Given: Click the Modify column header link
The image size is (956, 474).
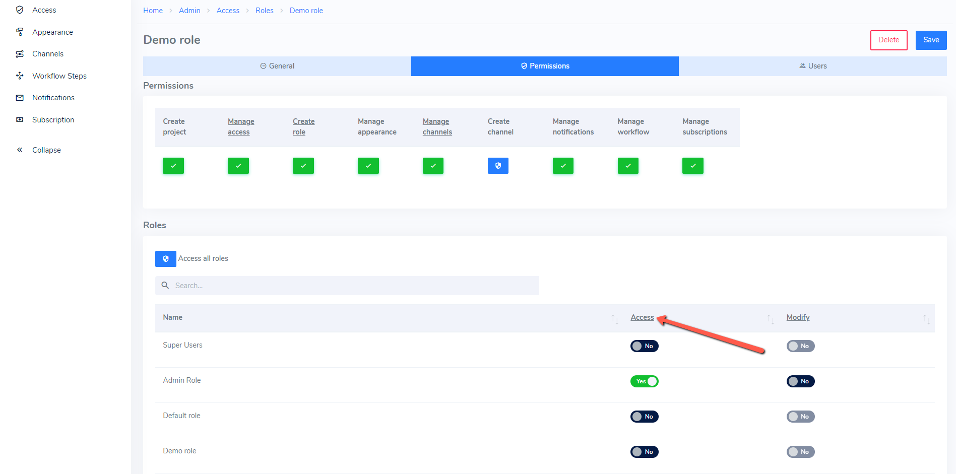Looking at the screenshot, I should point(798,317).
